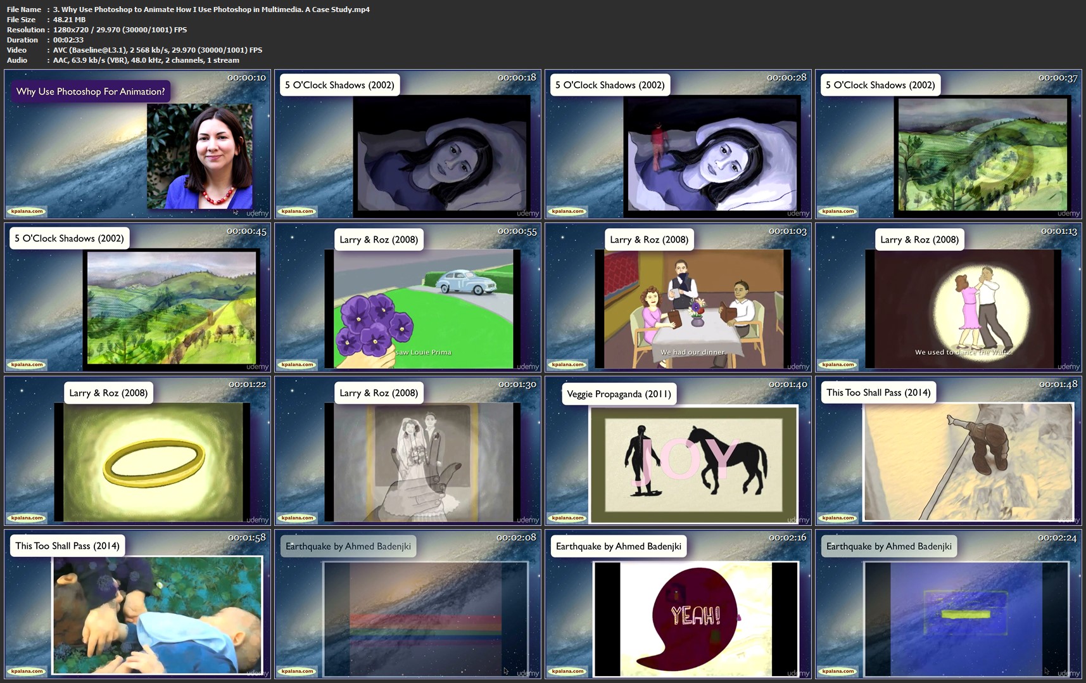
Task: Select the file size value 48.21 MB
Action: point(69,20)
